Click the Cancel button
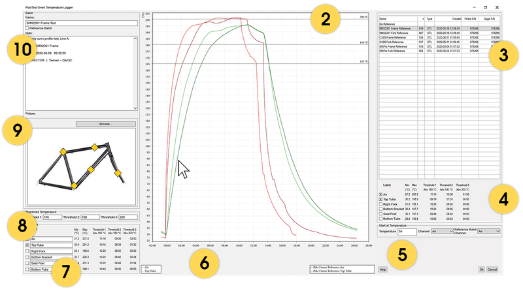The width and height of the screenshot is (523, 291). point(492,269)
